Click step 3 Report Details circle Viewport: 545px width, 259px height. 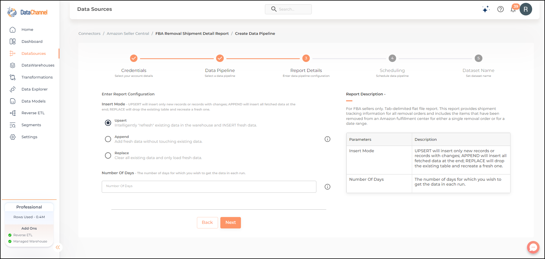click(x=306, y=58)
